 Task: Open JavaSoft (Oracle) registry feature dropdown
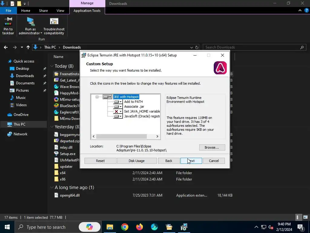pyautogui.click(x=118, y=116)
